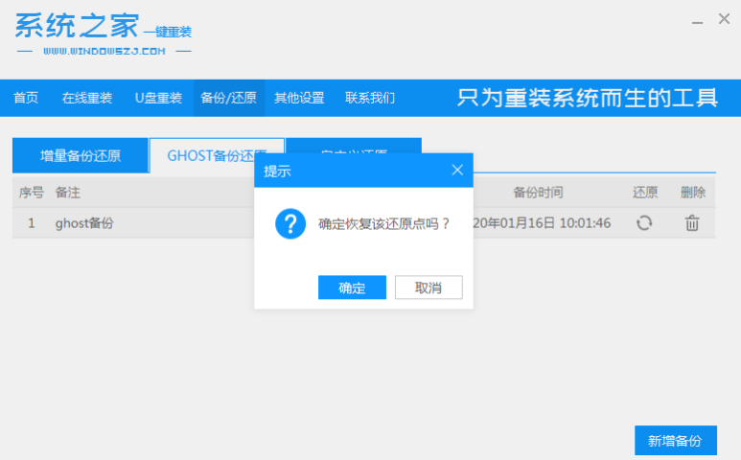Click the 备份时间 column header
This screenshot has height=460, width=741.
[x=539, y=193]
